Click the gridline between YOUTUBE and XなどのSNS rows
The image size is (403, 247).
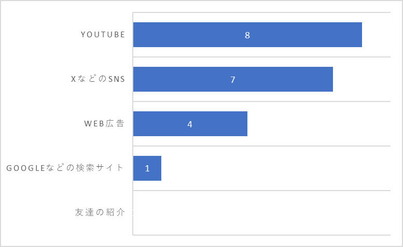click(x=261, y=57)
